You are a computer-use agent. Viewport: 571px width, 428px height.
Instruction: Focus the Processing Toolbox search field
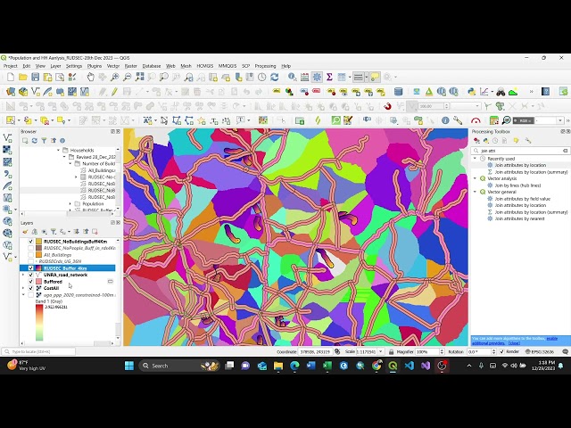(x=520, y=151)
